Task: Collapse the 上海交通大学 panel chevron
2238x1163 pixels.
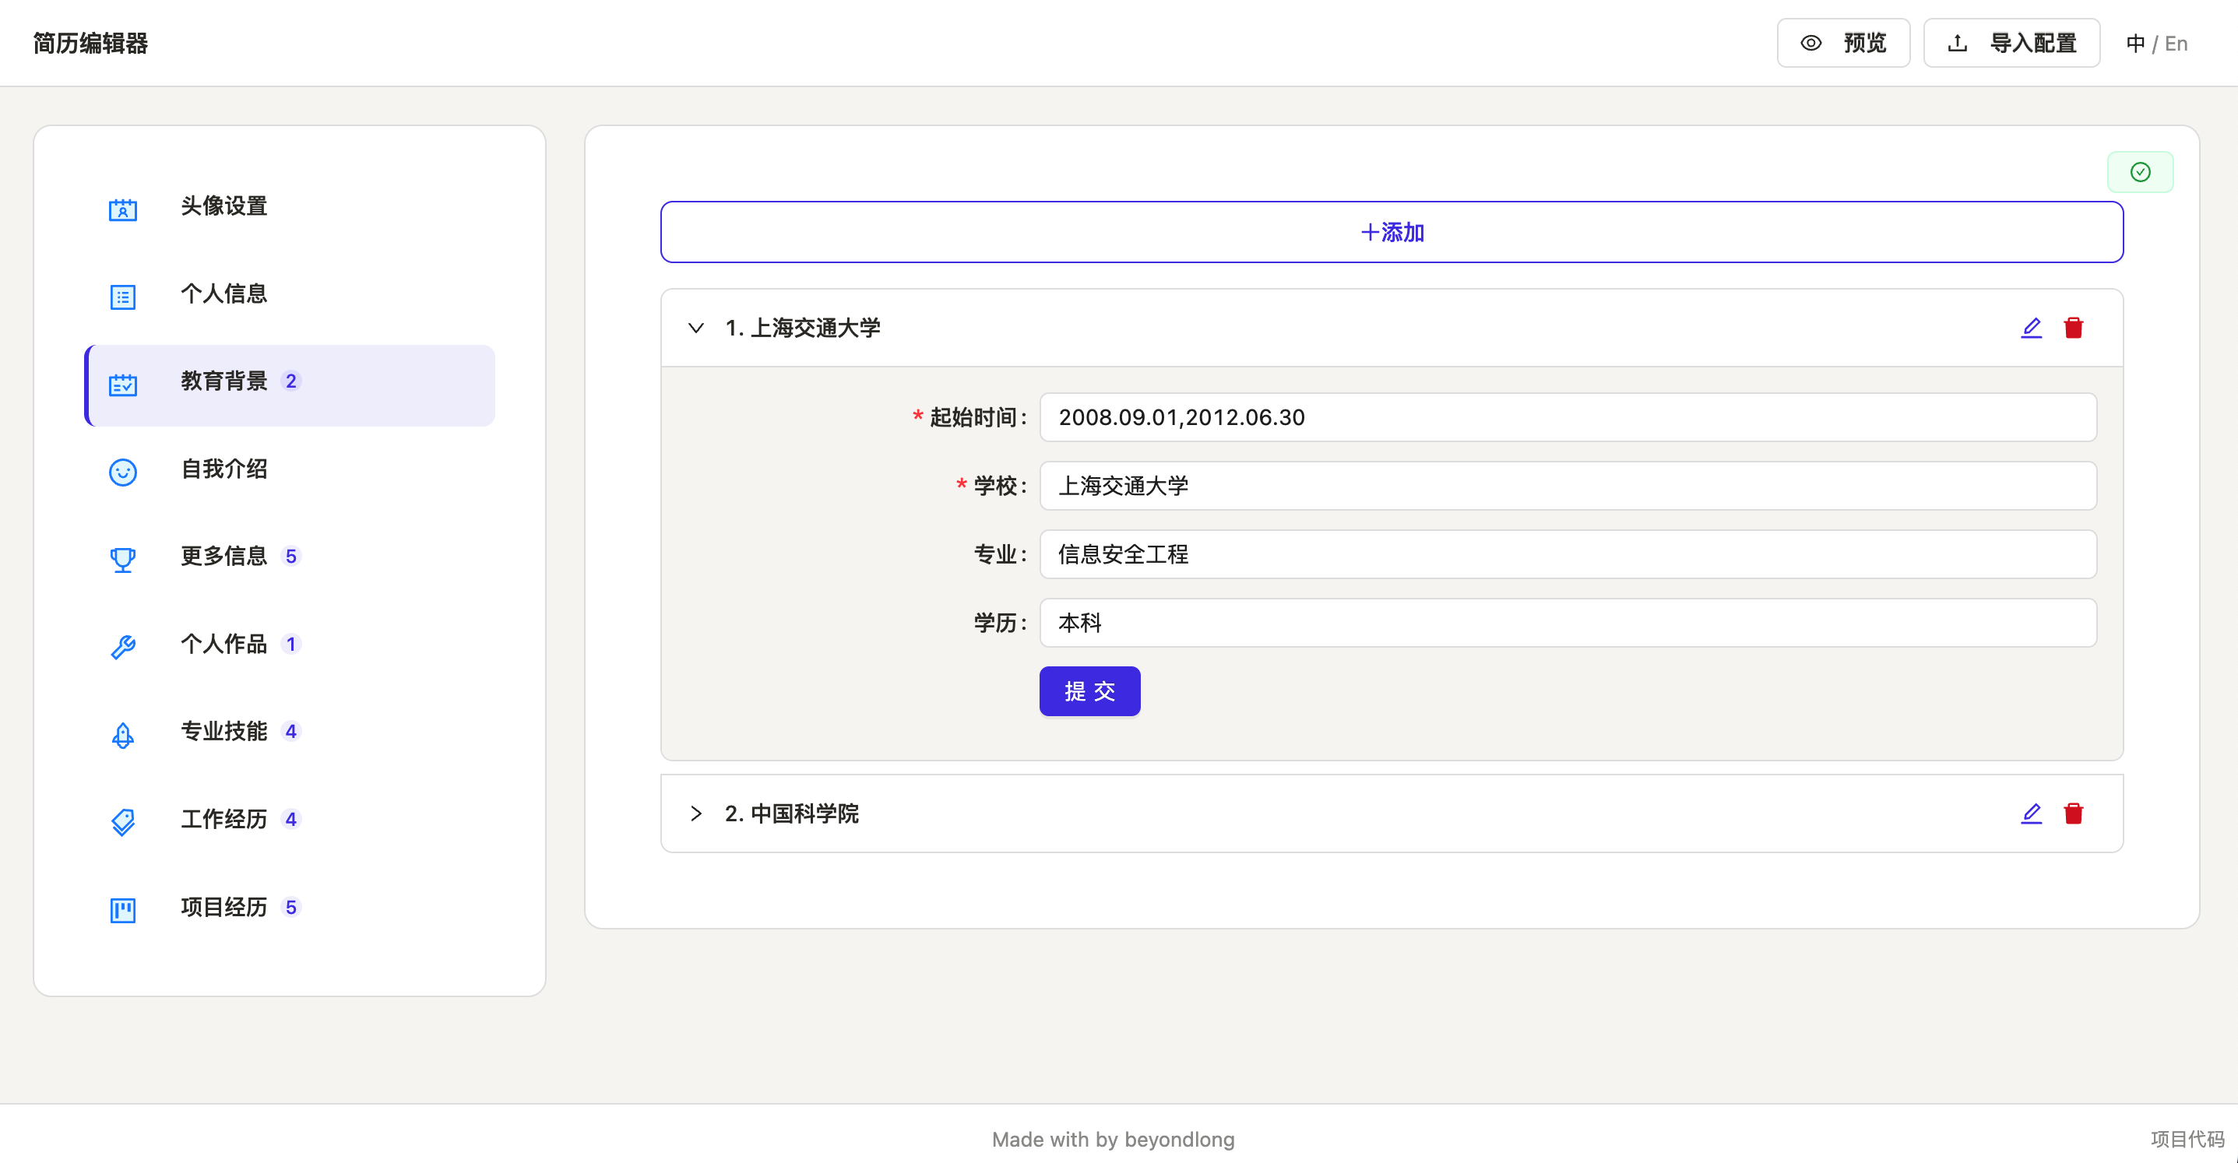Action: (696, 328)
